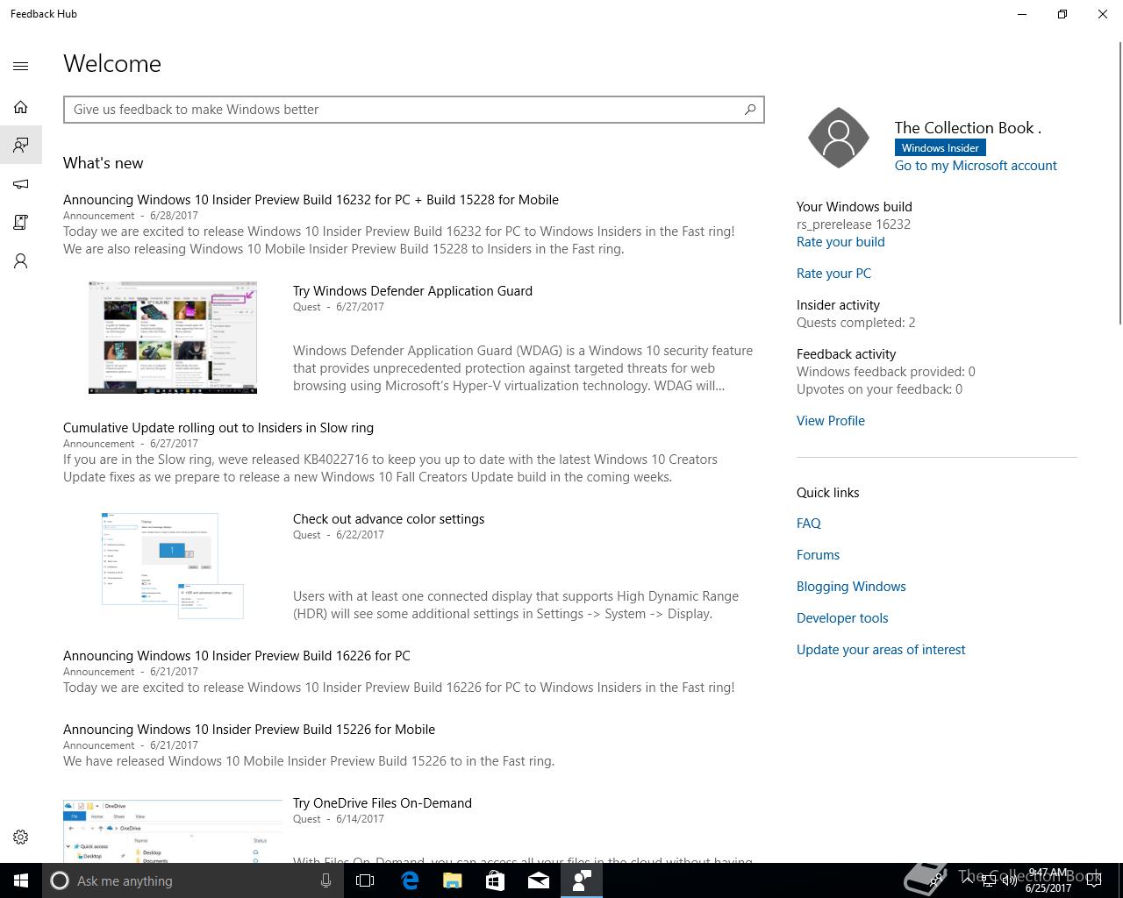Viewport: 1123px width, 898px height.
Task: Open Windows Store from taskbar
Action: [496, 880]
